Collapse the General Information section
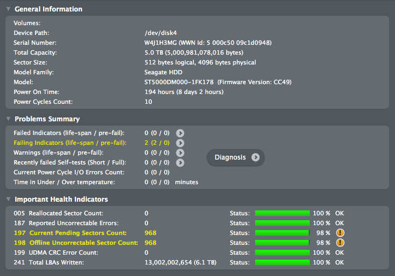395x276 pixels. [8, 9]
